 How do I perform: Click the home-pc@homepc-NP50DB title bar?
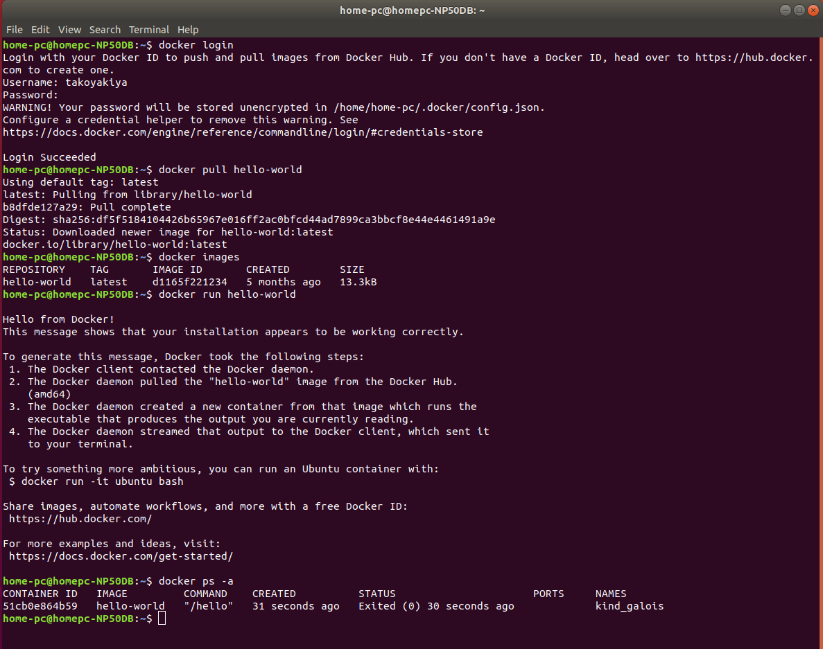click(x=411, y=10)
